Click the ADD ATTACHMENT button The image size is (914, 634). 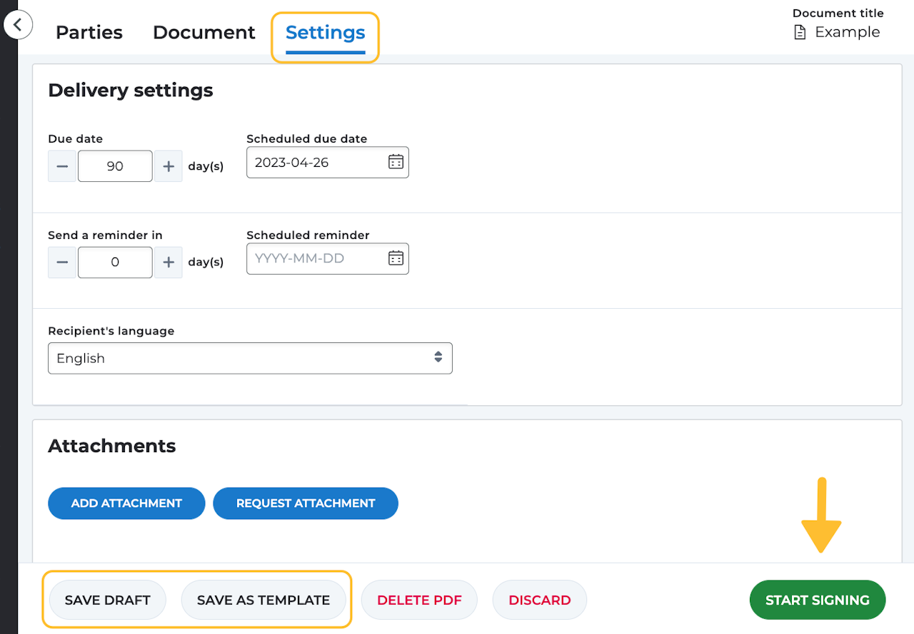[126, 503]
